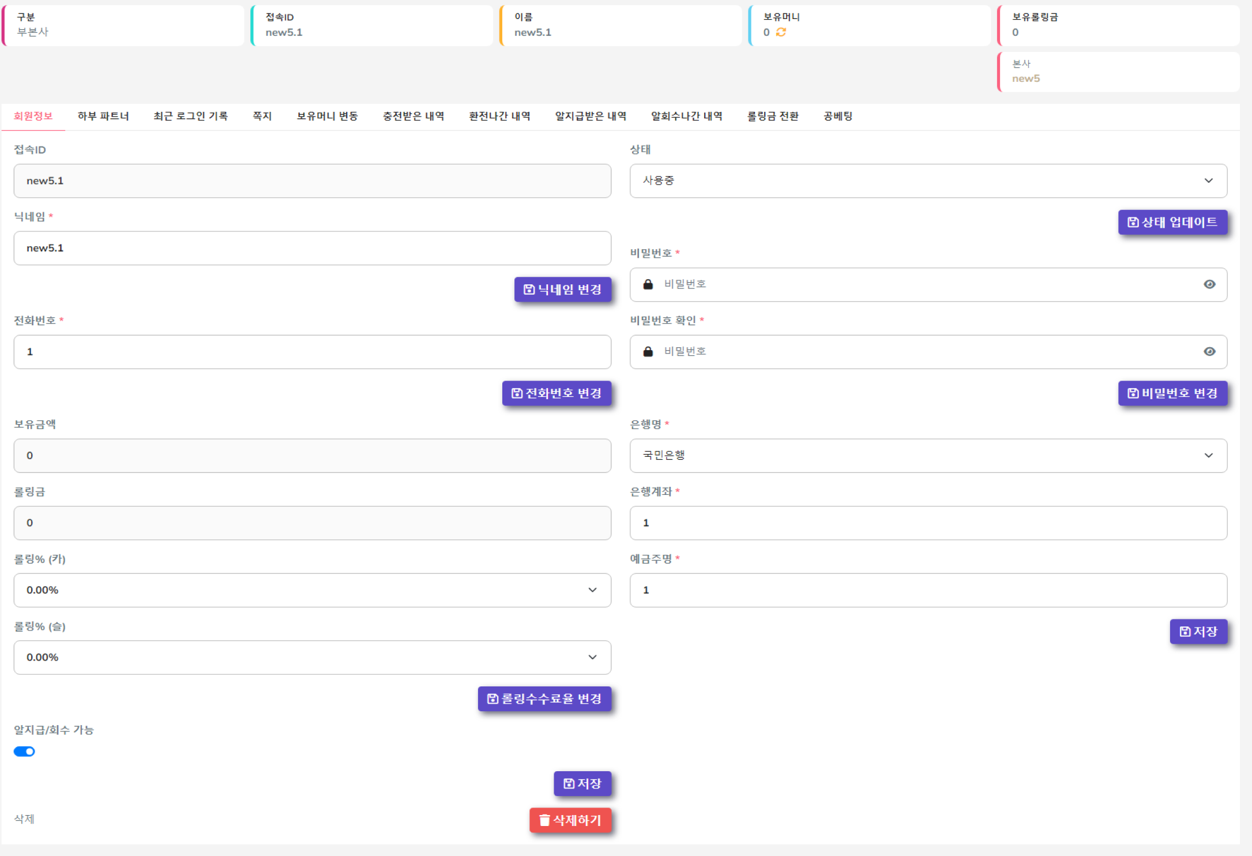Click into the 은행계좌 input field
The height and width of the screenshot is (856, 1252).
927,523
